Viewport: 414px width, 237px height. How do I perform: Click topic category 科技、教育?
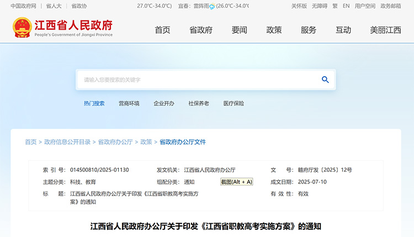(x=83, y=182)
